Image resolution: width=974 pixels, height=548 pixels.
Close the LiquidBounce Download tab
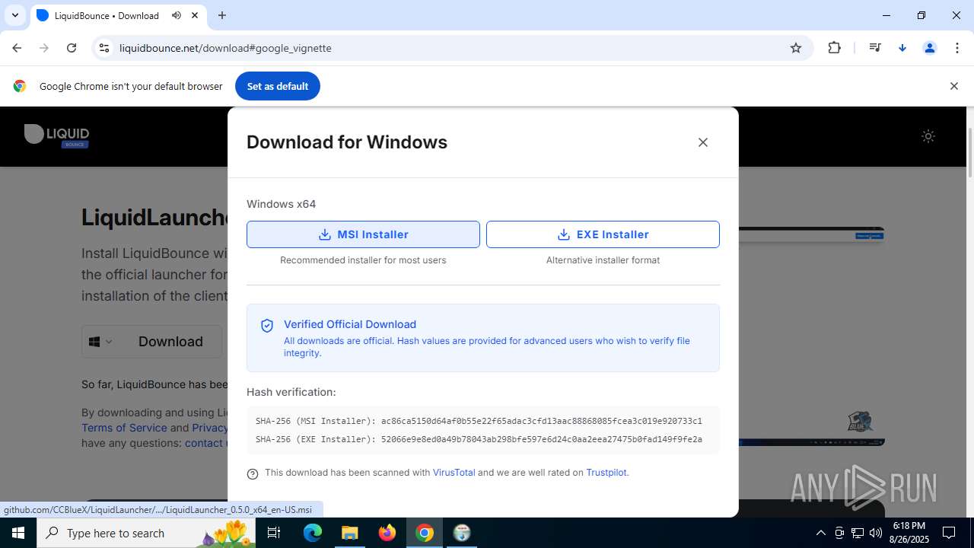(196, 15)
